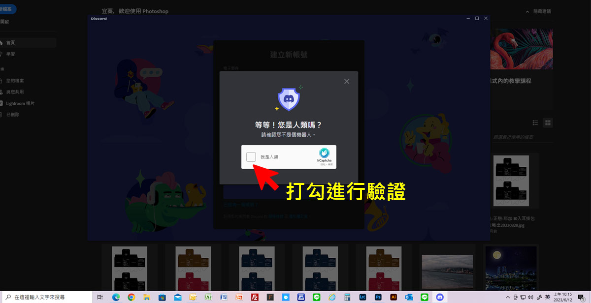591x303 pixels.
Task: Toggle the 英 input method indicator
Action: point(548,297)
